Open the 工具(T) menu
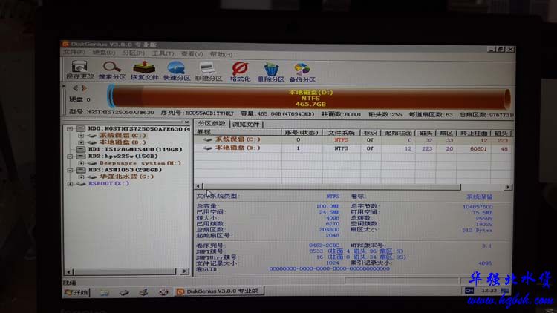The image size is (557, 313). click(163, 53)
